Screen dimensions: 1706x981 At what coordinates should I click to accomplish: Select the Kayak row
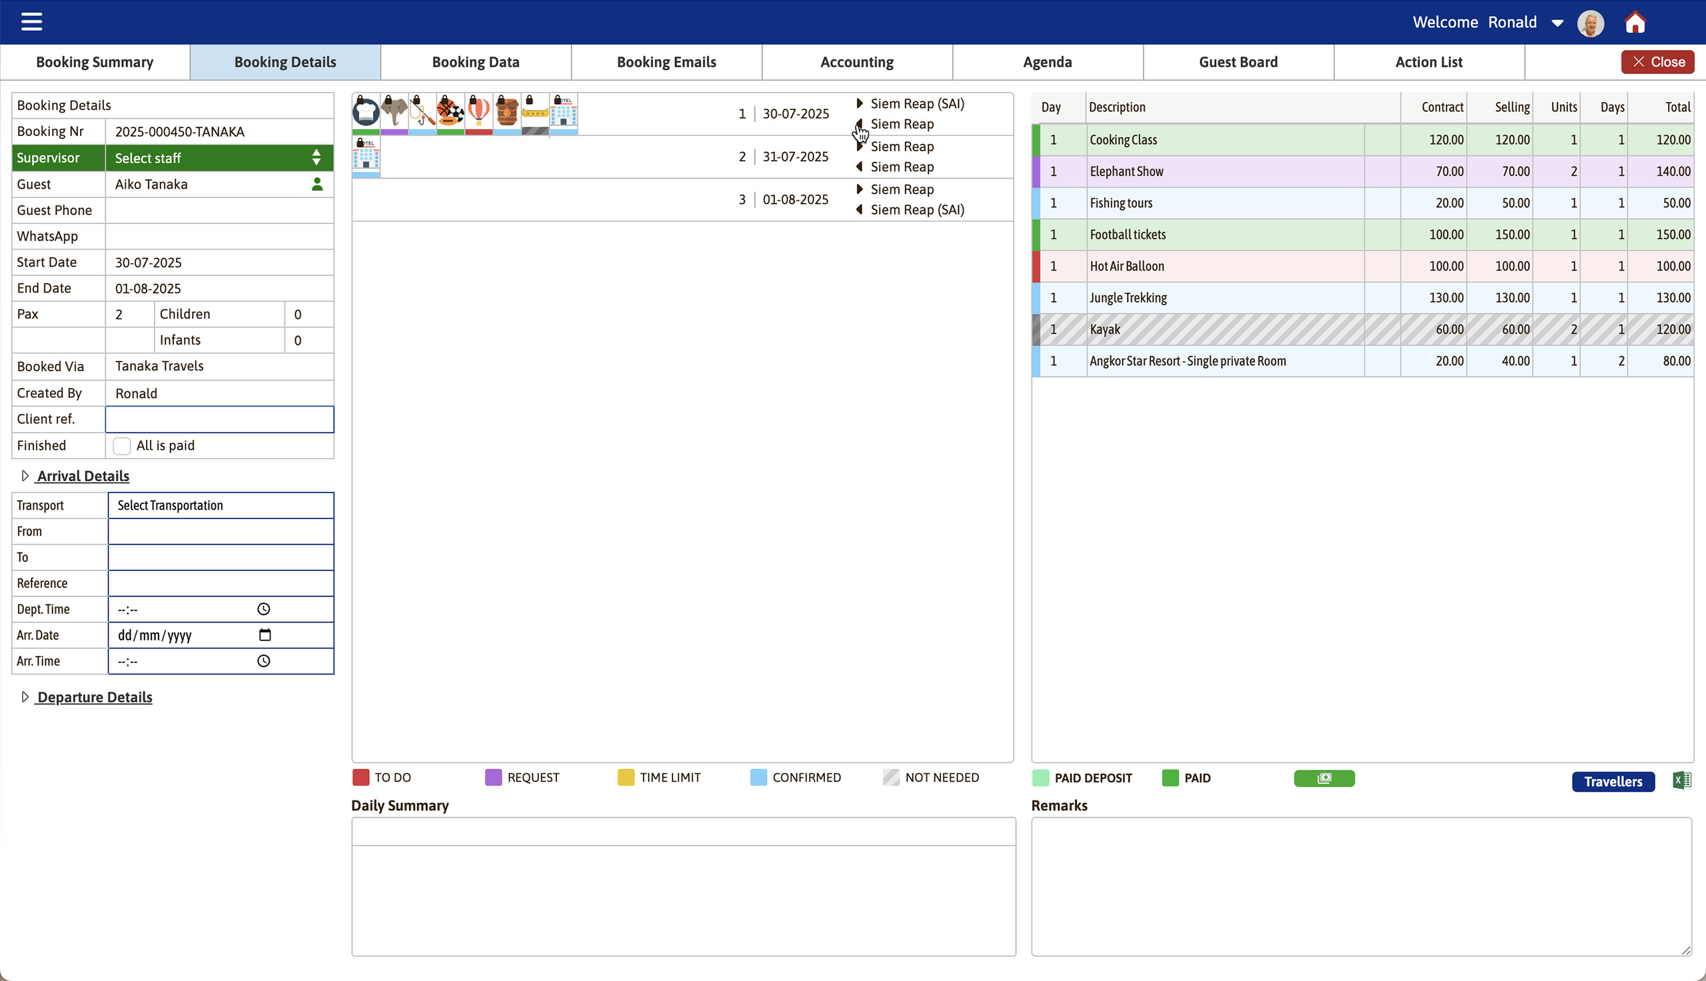click(x=1363, y=329)
